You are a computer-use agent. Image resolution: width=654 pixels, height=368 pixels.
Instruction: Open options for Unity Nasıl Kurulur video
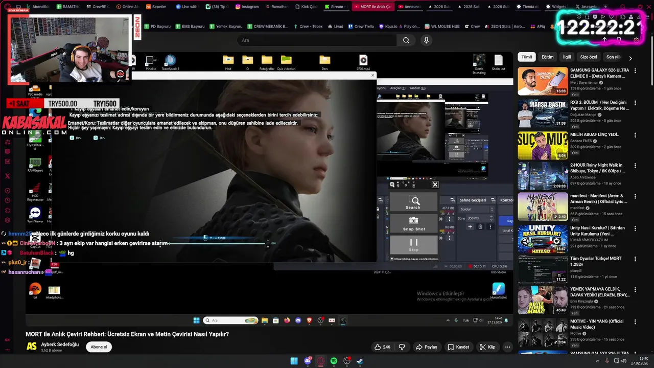click(635, 228)
